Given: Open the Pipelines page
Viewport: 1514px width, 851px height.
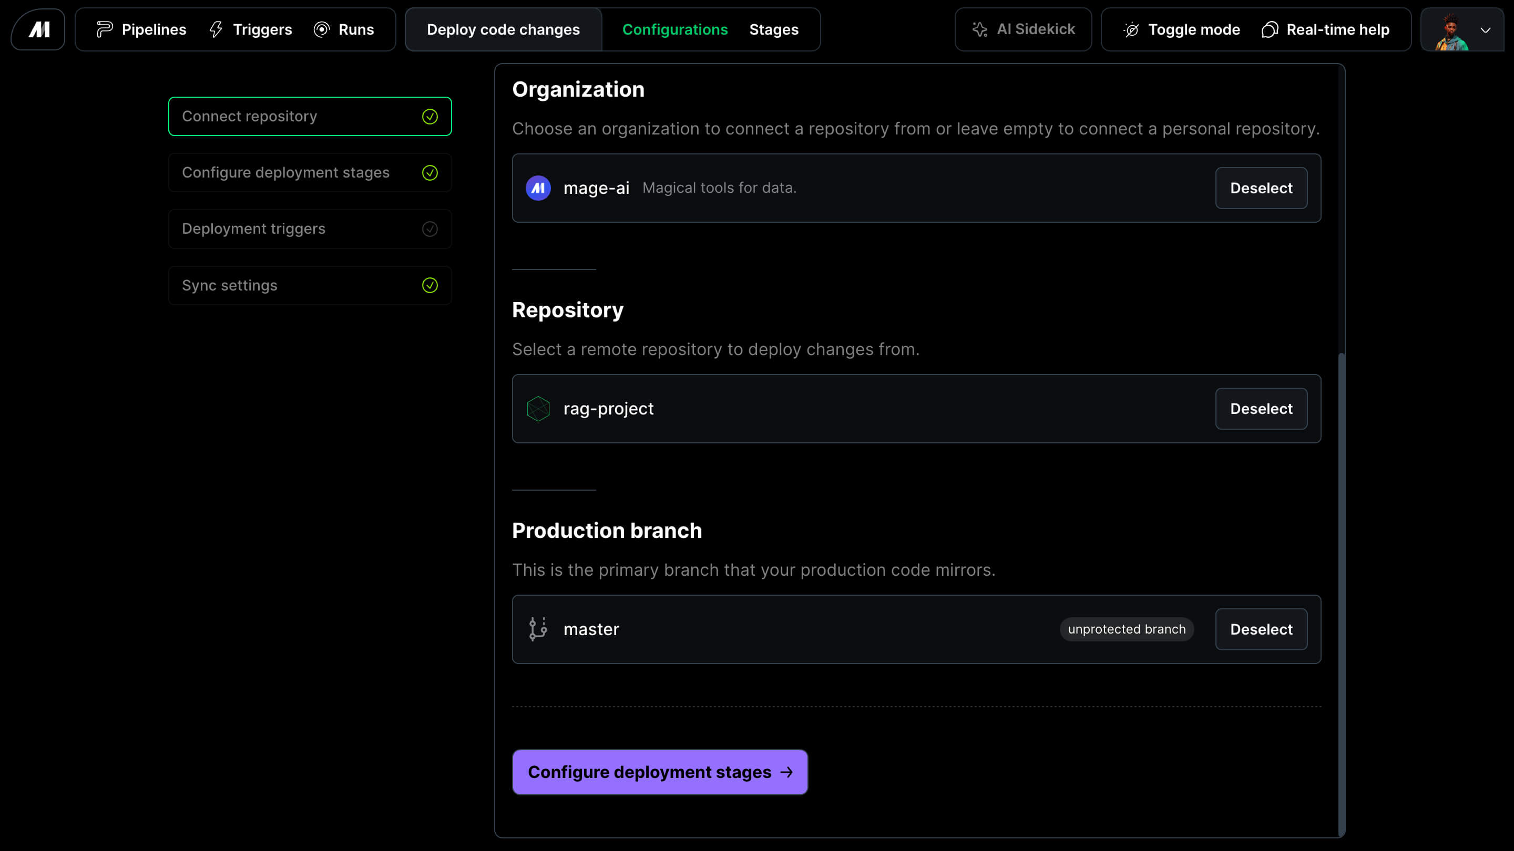Looking at the screenshot, I should (141, 29).
